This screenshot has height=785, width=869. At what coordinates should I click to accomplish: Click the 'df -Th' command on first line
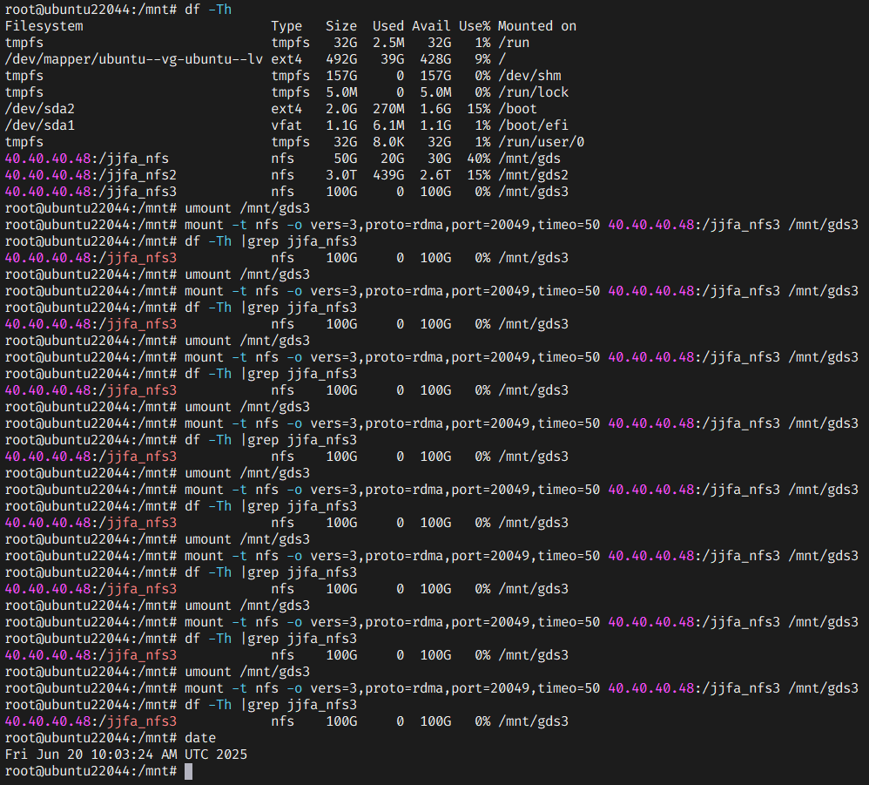click(x=208, y=10)
